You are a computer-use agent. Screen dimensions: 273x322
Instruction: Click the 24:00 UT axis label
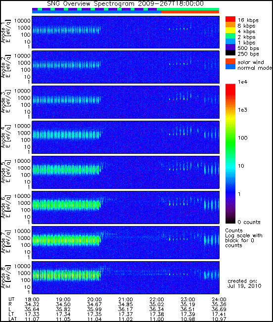pyautogui.click(x=219, y=300)
